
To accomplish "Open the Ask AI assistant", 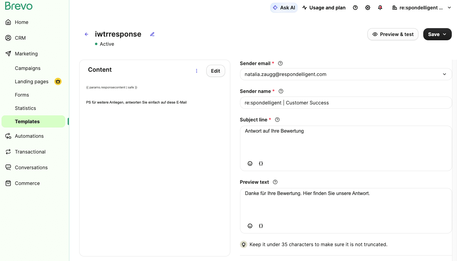I will (x=284, y=8).
